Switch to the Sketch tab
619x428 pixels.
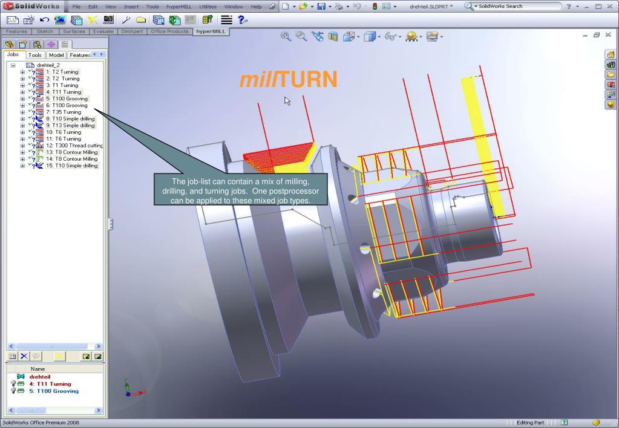[x=45, y=31]
